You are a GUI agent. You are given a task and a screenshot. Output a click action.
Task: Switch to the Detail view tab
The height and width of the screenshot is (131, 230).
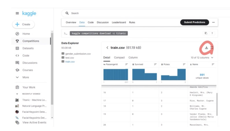pos(107,58)
